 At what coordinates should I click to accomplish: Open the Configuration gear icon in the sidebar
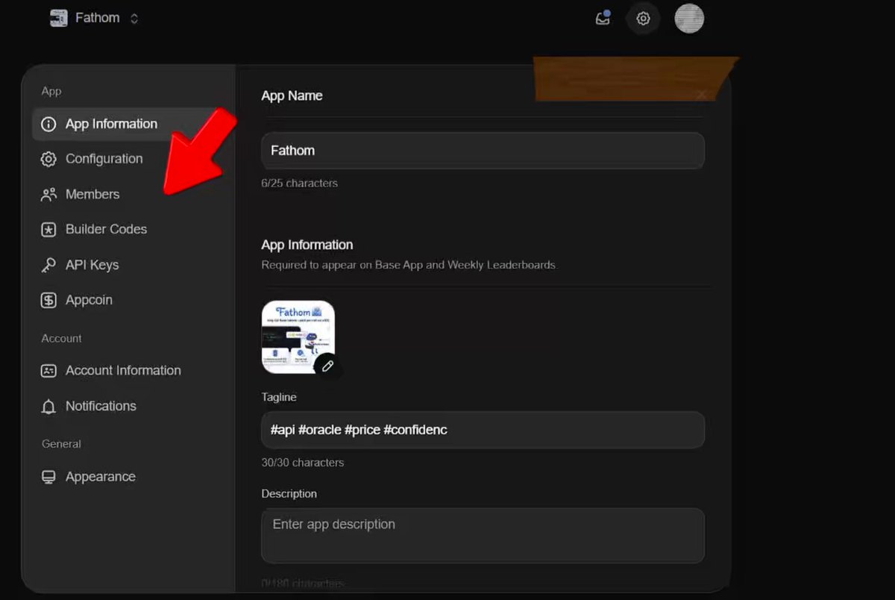[x=48, y=159]
